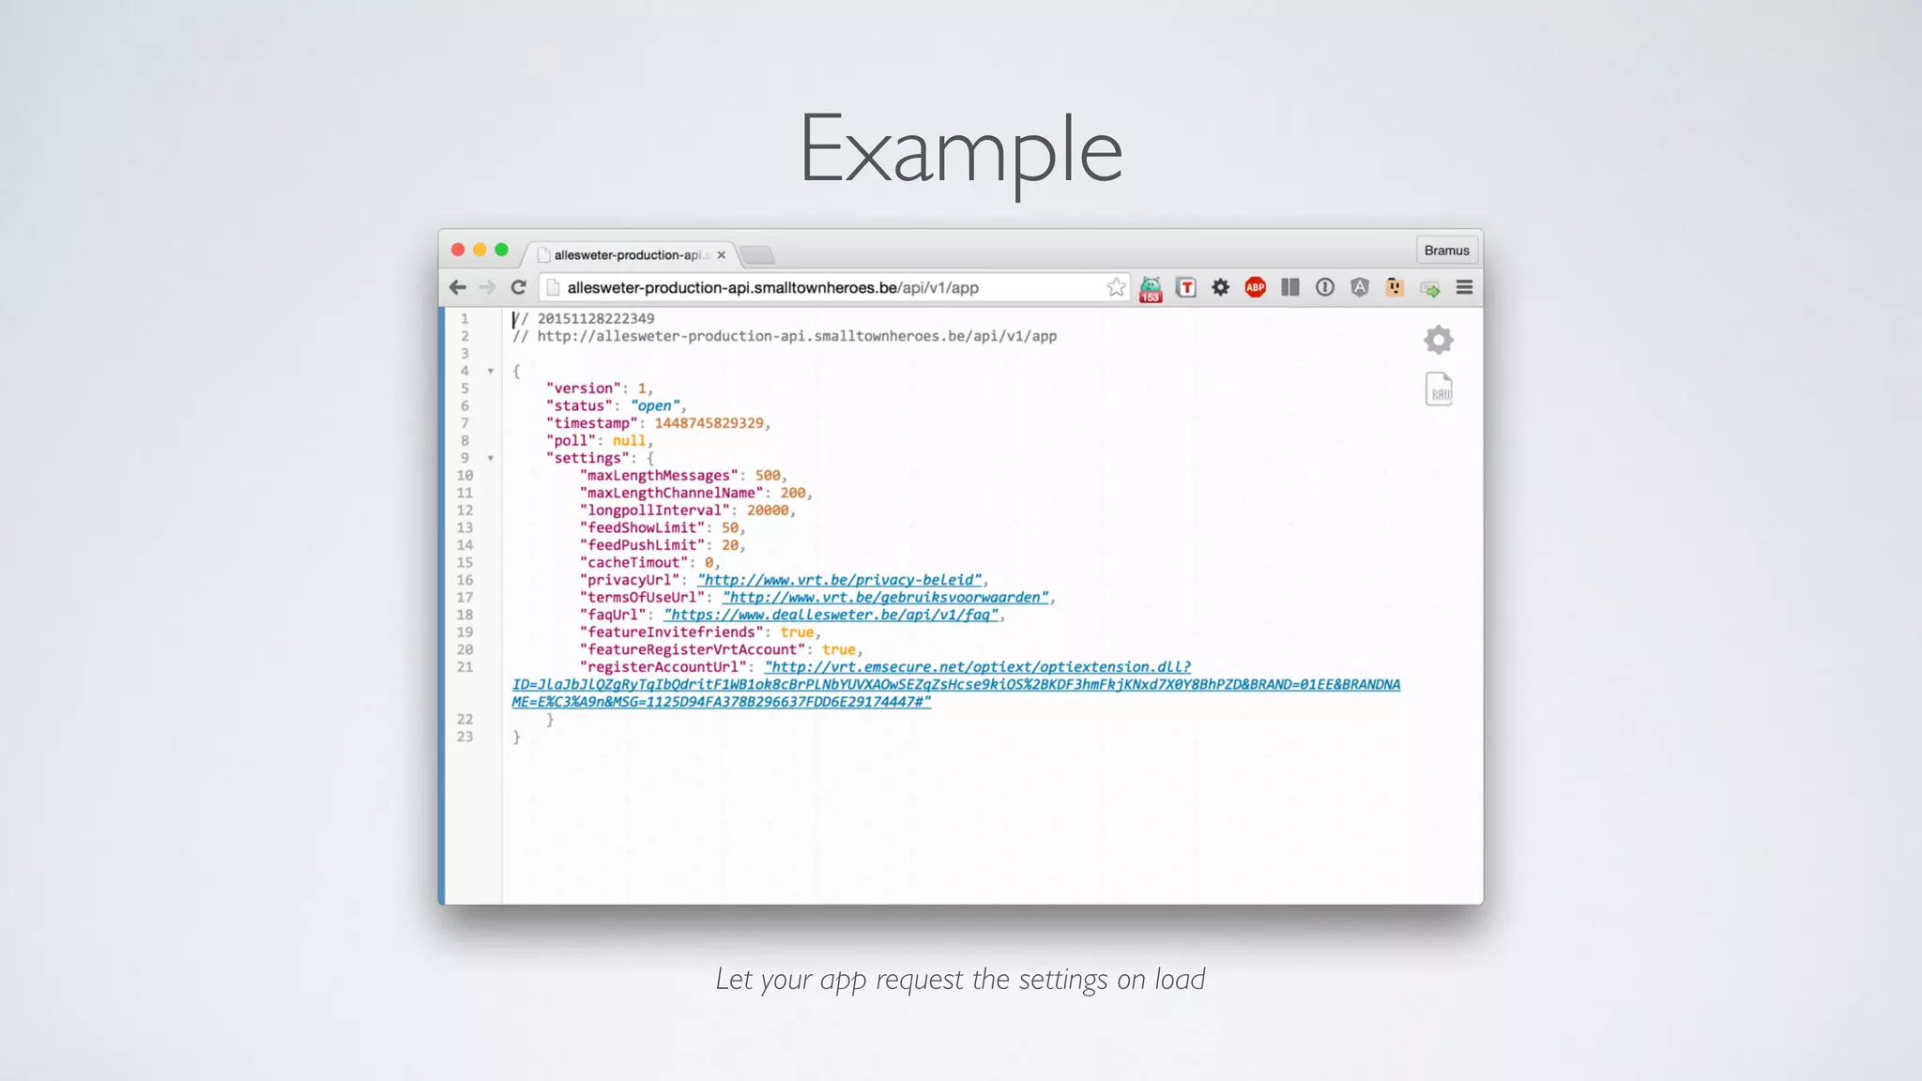This screenshot has height=1081, width=1922.
Task: Click the "open" status value
Action: (656, 406)
